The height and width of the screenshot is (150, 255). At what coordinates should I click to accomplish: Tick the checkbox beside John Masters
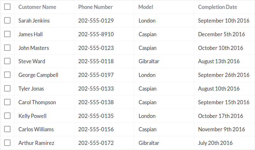click(x=7, y=48)
